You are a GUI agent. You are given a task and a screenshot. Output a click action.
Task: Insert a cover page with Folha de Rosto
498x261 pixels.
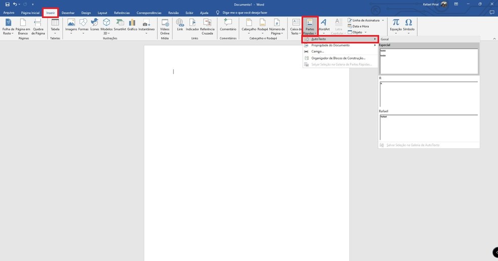pyautogui.click(x=8, y=27)
